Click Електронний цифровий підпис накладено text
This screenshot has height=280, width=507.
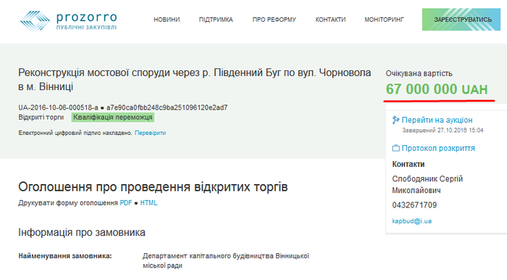tap(75, 133)
